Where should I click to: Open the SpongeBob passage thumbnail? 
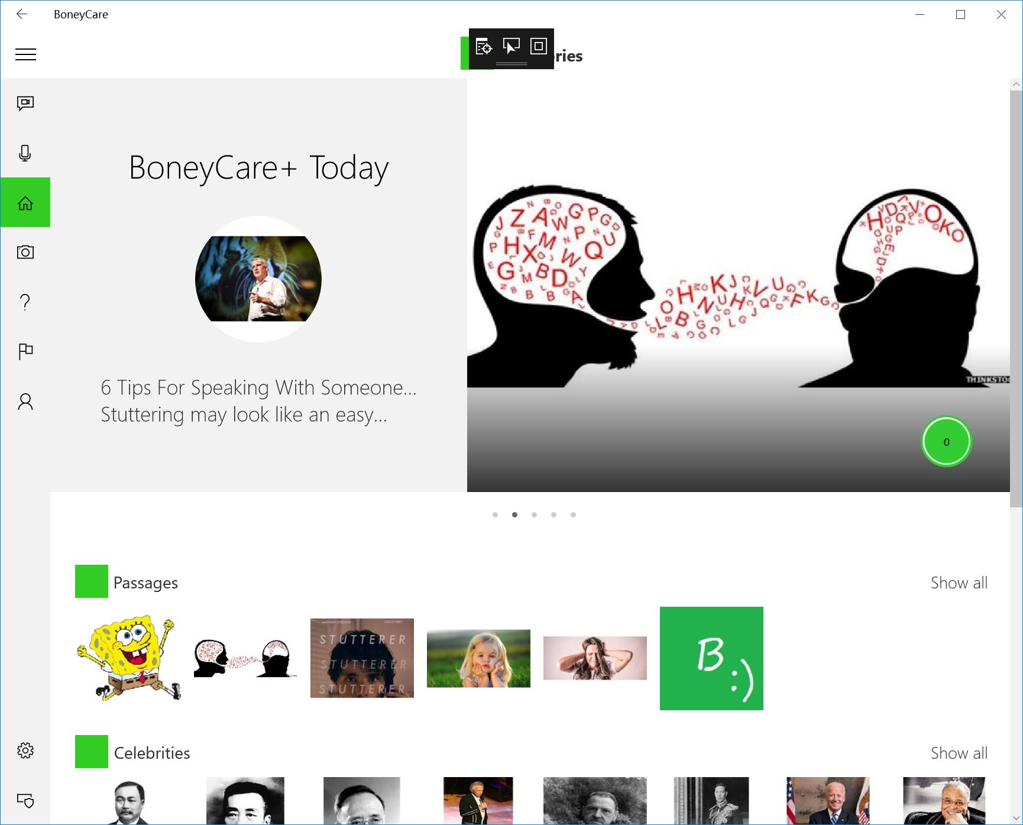click(x=128, y=658)
